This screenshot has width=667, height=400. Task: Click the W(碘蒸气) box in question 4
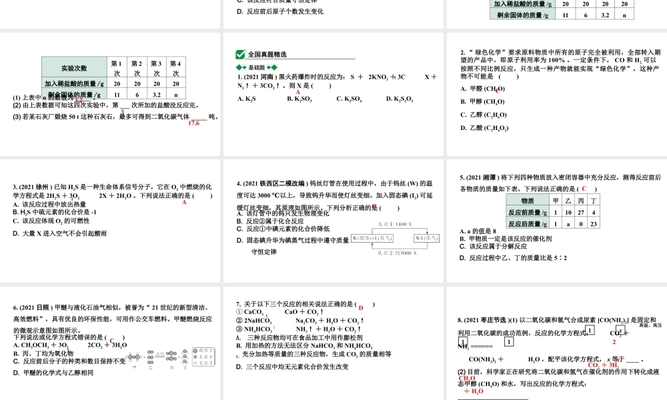tap(427, 238)
